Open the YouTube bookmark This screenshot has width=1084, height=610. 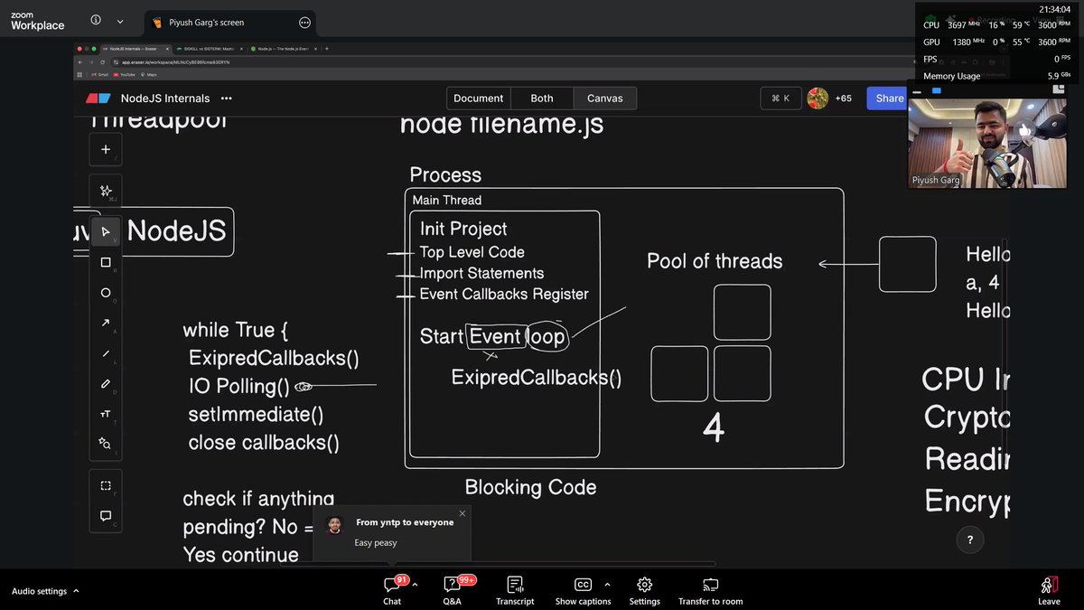click(x=125, y=74)
